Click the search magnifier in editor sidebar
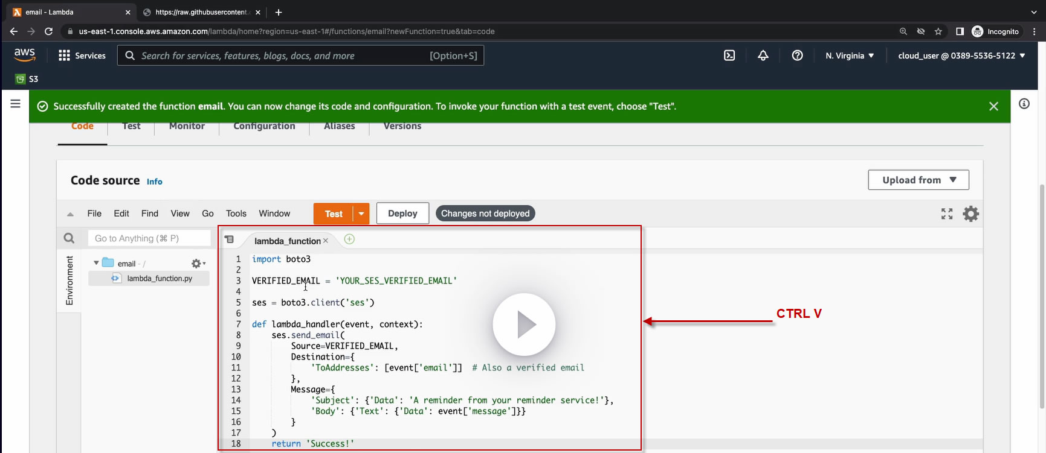 coord(69,238)
